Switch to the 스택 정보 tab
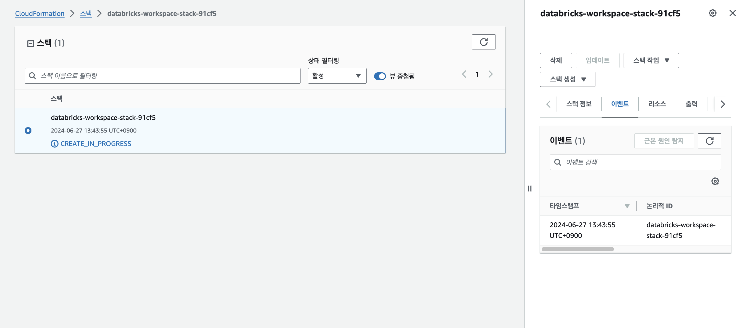The image size is (745, 328). [579, 104]
